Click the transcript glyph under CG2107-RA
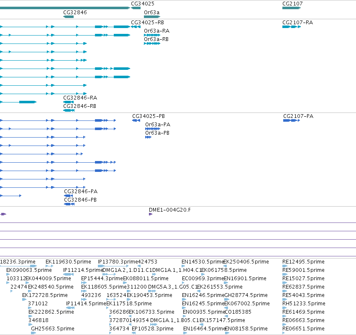This screenshot has height=335, width=356. click(x=292, y=27)
